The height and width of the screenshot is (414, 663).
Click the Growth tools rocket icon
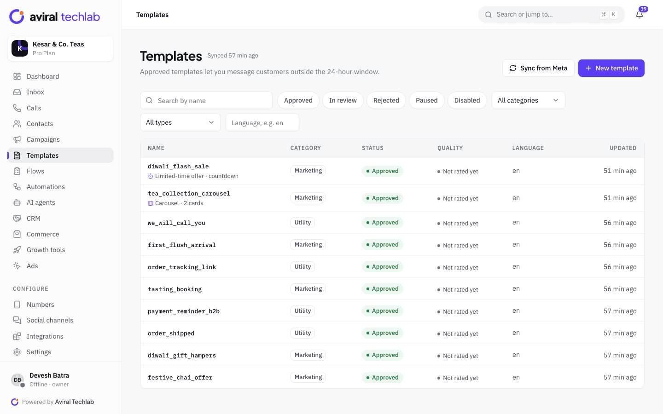click(x=17, y=250)
